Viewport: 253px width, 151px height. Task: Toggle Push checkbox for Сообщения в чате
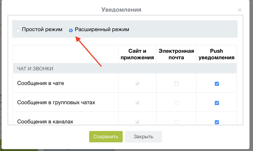[217, 84]
